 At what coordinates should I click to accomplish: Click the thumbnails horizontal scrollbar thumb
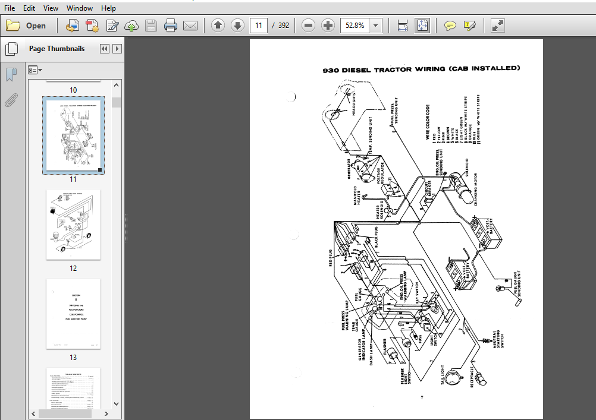point(65,413)
